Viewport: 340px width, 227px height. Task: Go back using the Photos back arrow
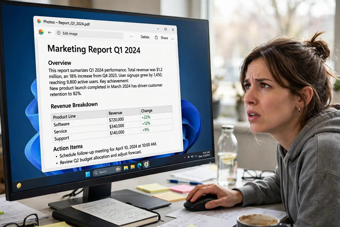(50, 32)
